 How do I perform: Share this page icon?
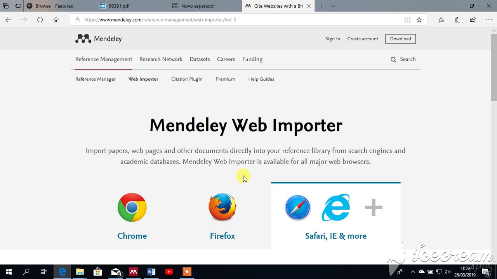pyautogui.click(x=473, y=20)
